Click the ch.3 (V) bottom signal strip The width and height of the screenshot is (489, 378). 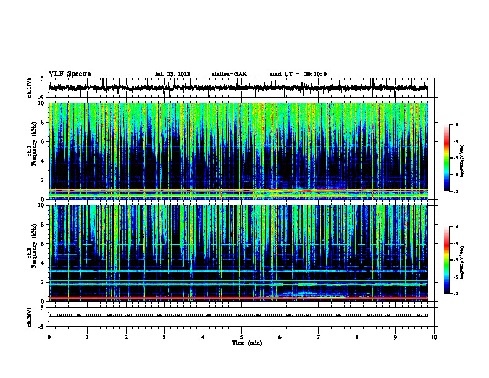point(238,316)
